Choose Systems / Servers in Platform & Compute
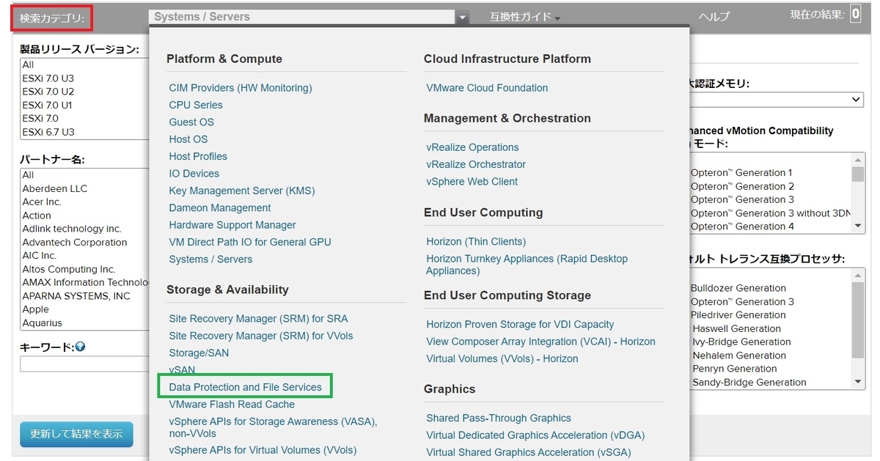The width and height of the screenshot is (880, 461). point(210,259)
